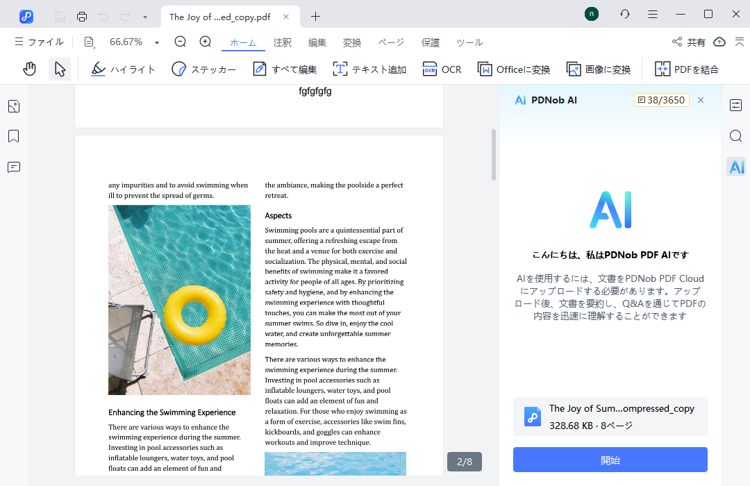
Task: Enable the selection cursor tool
Action: point(59,68)
